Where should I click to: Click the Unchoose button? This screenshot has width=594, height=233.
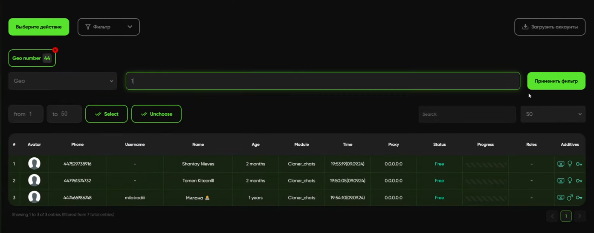point(156,114)
